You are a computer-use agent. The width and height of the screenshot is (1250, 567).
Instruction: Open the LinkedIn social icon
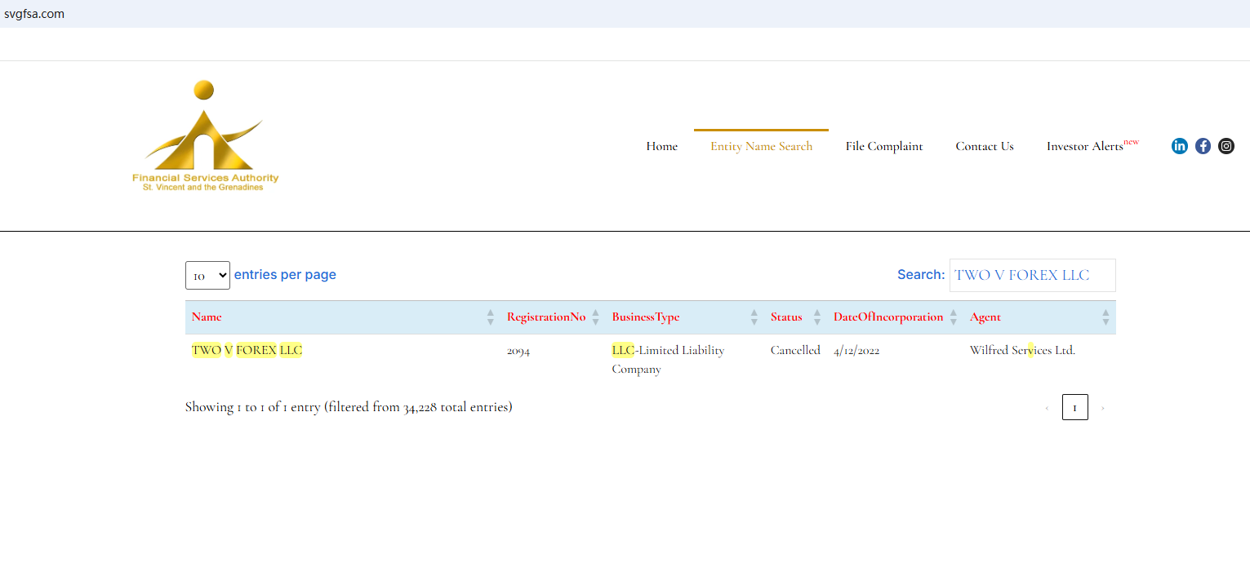(x=1179, y=146)
